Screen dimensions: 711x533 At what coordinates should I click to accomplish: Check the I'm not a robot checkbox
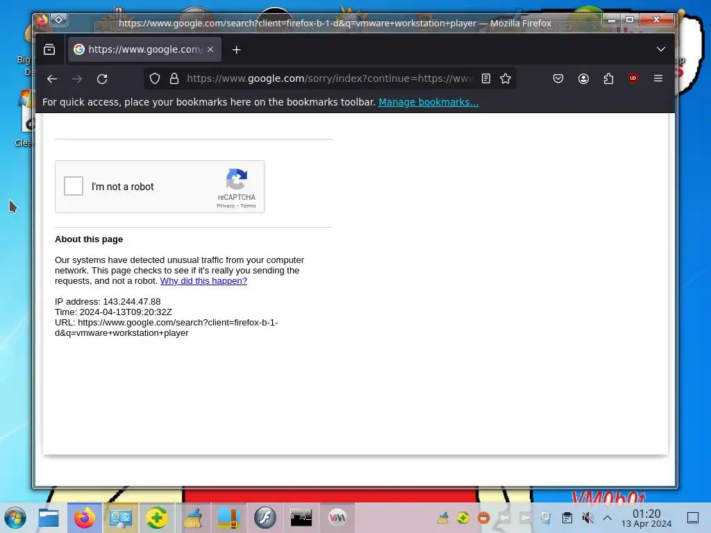[x=74, y=186]
